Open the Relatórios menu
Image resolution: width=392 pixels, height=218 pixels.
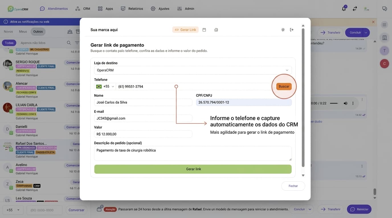[132, 9]
